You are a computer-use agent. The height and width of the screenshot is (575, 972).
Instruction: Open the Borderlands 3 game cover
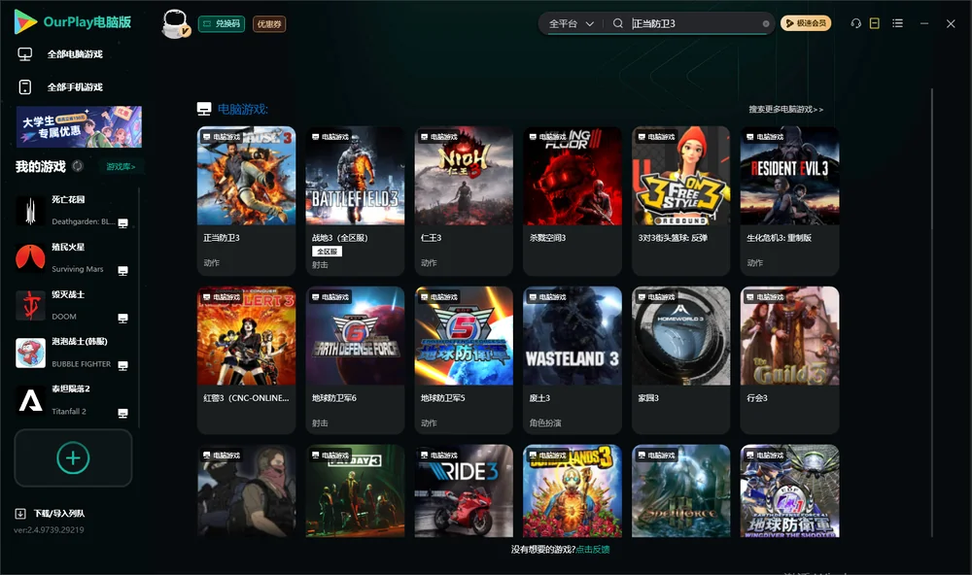pyautogui.click(x=573, y=490)
